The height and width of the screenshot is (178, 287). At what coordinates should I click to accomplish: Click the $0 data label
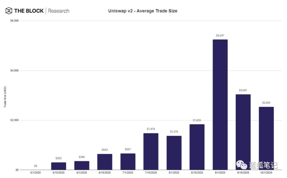point(35,166)
